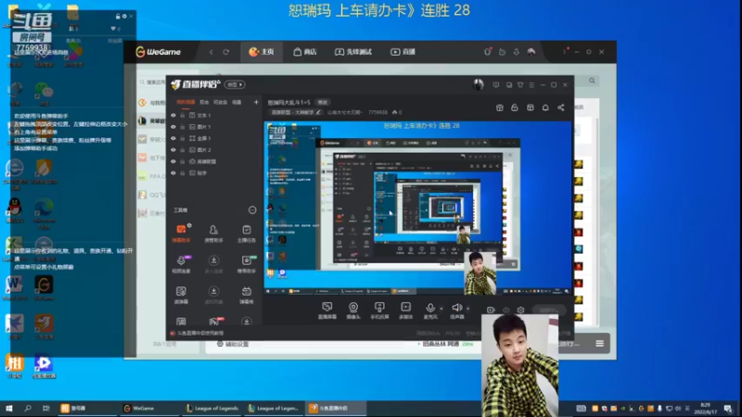
Task: Lock the 全屏 1 layer
Action: click(x=182, y=138)
